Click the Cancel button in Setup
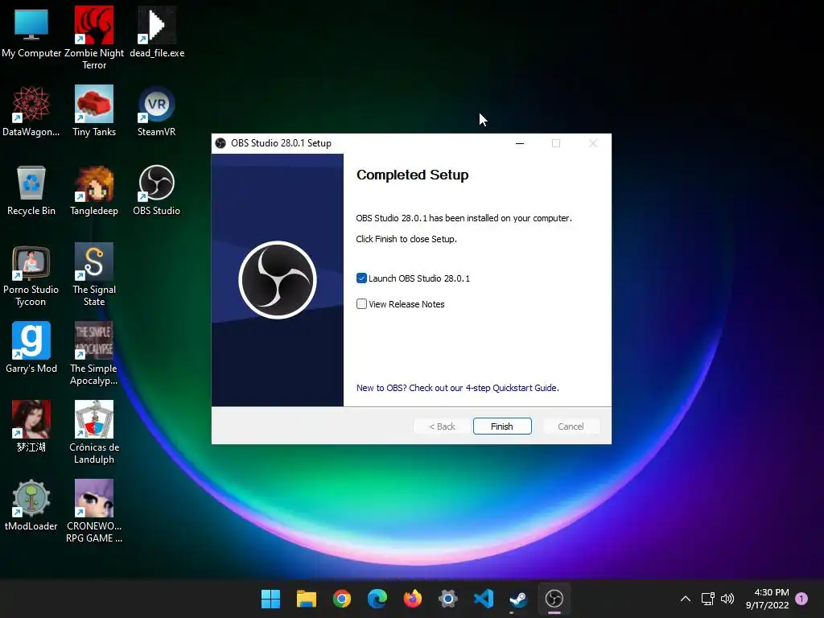The height and width of the screenshot is (618, 824). [x=571, y=426]
